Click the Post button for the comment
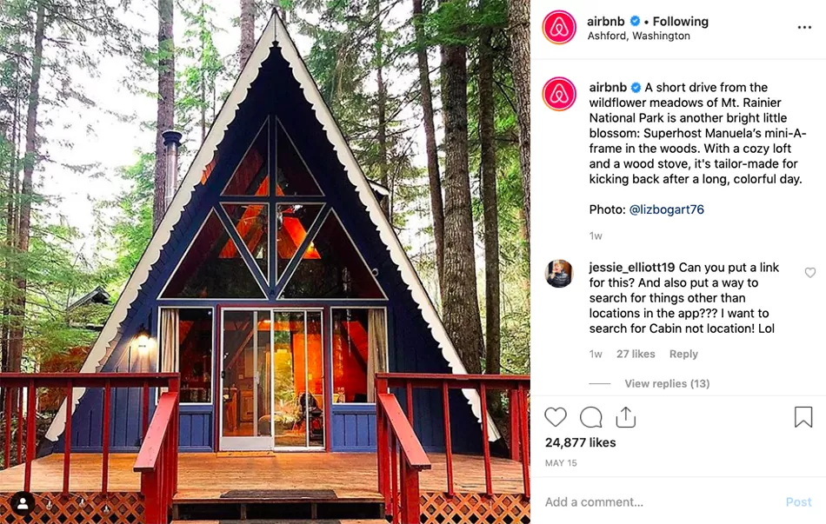Viewport: 826px width, 524px height. pyautogui.click(x=798, y=502)
